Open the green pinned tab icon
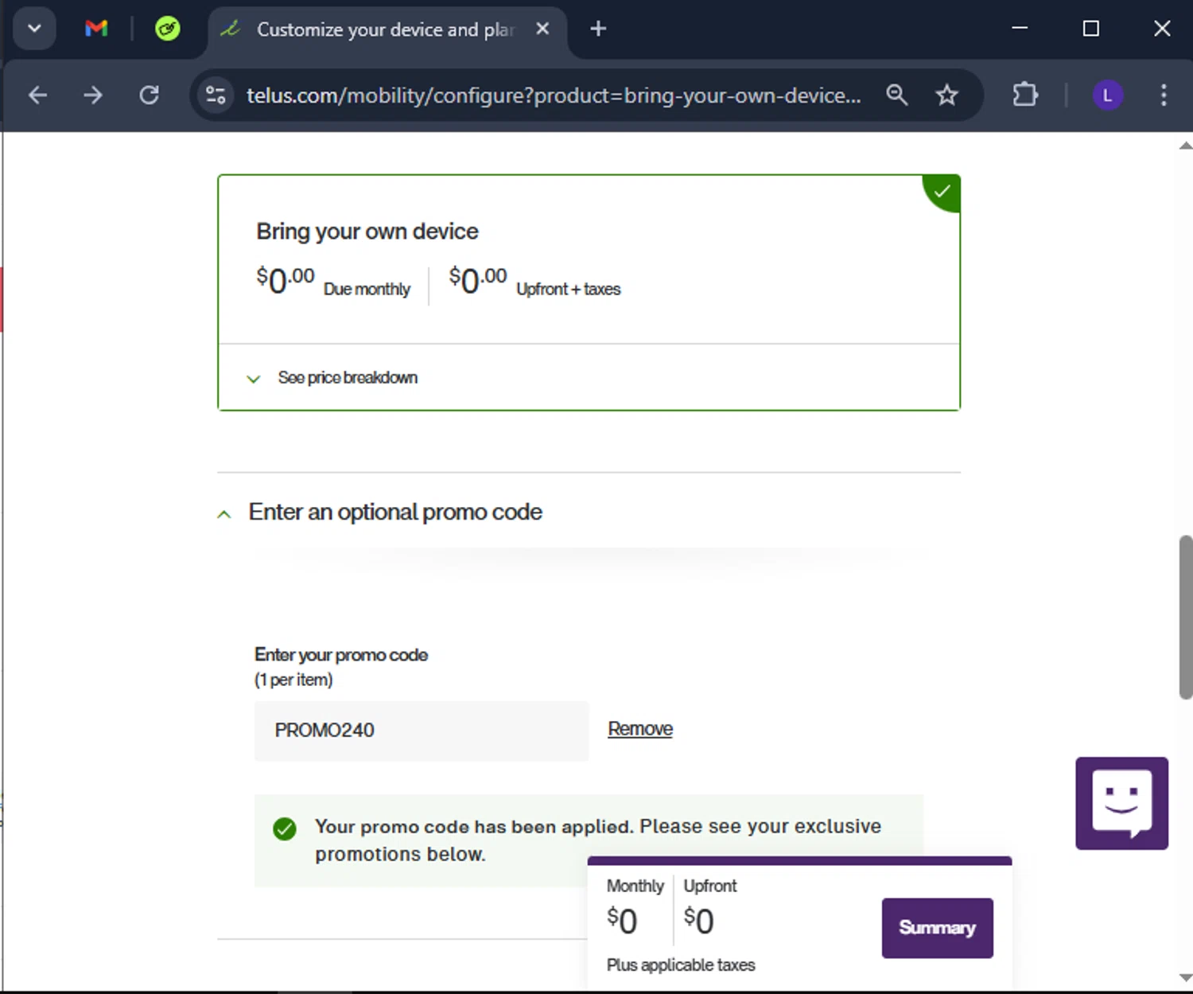 click(x=167, y=29)
